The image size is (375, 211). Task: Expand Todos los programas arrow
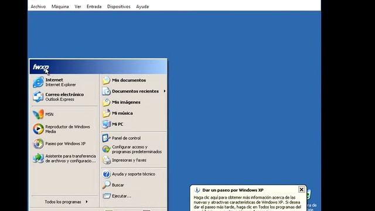coord(87,202)
